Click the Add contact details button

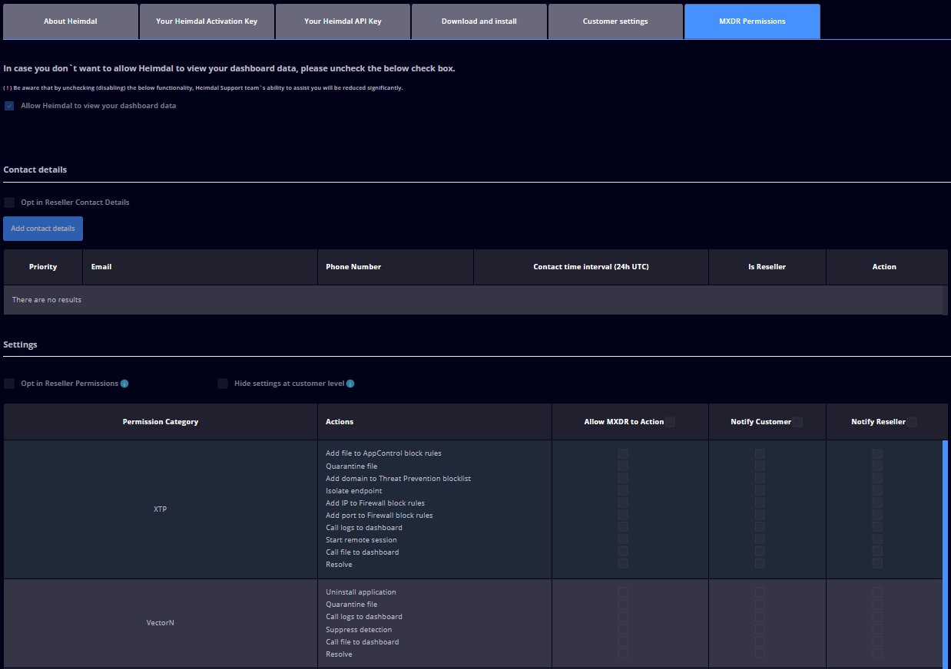[x=42, y=228]
